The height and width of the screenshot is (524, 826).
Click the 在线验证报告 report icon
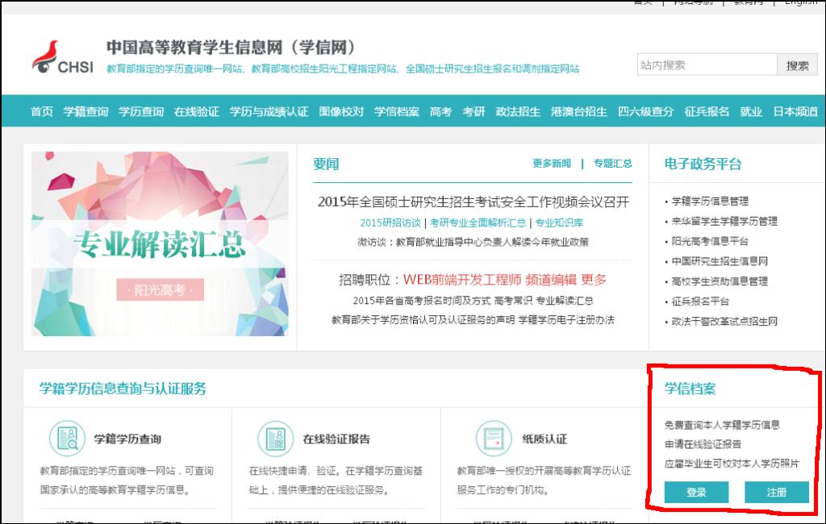pyautogui.click(x=275, y=439)
